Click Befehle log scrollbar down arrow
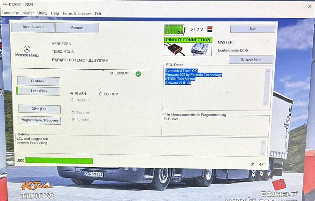This screenshot has width=315, height=201. pyautogui.click(x=263, y=153)
